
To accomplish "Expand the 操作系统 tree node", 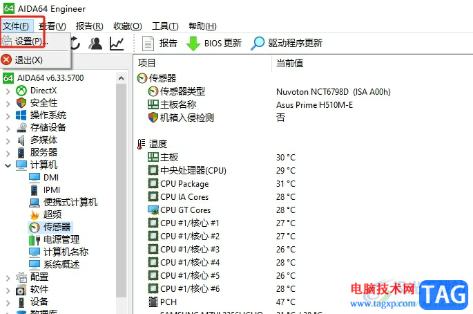I will pos(8,116).
